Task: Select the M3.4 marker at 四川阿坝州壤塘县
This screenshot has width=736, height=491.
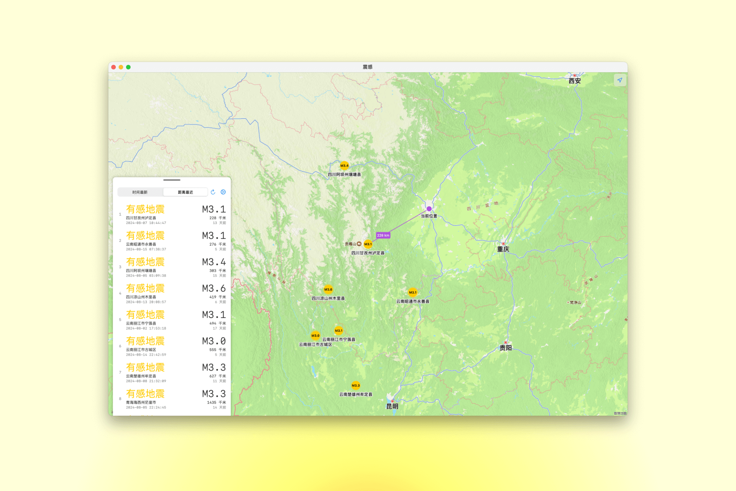Action: [344, 166]
